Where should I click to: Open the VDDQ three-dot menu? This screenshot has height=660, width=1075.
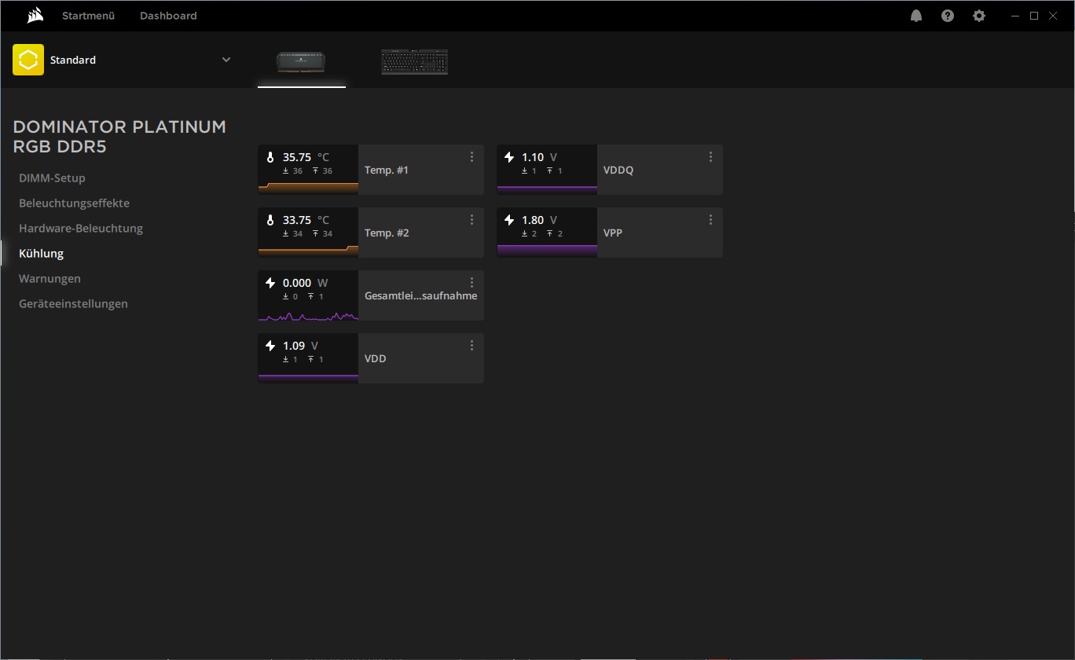[710, 157]
